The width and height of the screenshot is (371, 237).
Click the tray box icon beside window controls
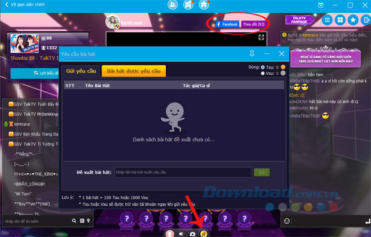tap(321, 5)
